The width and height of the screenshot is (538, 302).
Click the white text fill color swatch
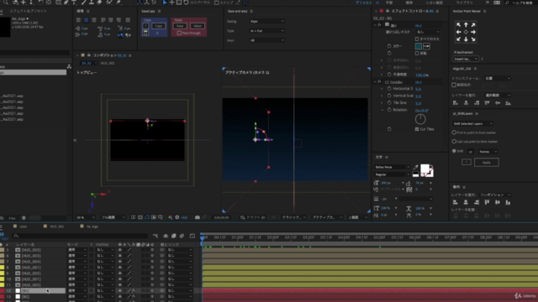pyautogui.click(x=425, y=169)
